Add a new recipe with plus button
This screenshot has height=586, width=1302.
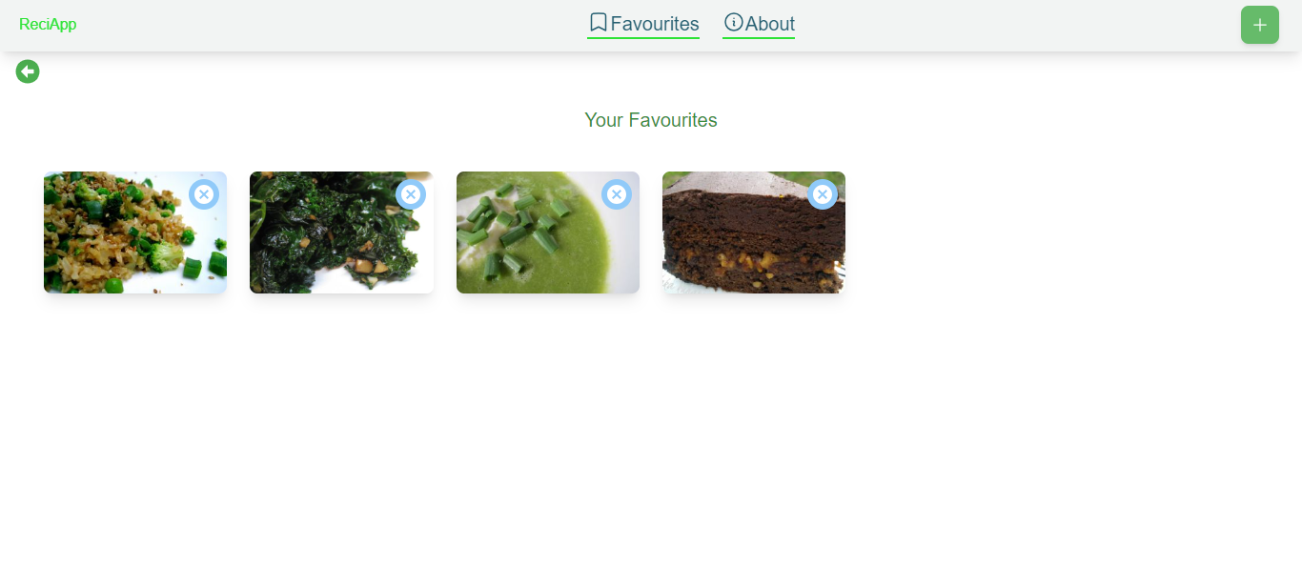(x=1260, y=25)
